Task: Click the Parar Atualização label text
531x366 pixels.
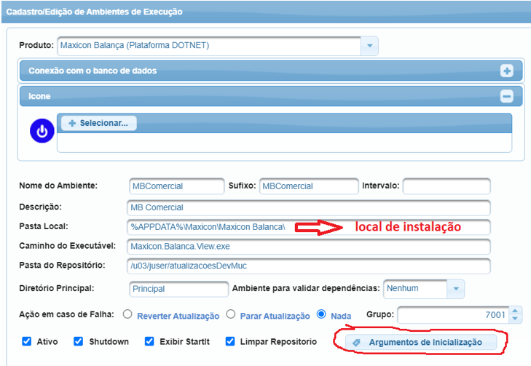Action: click(275, 316)
